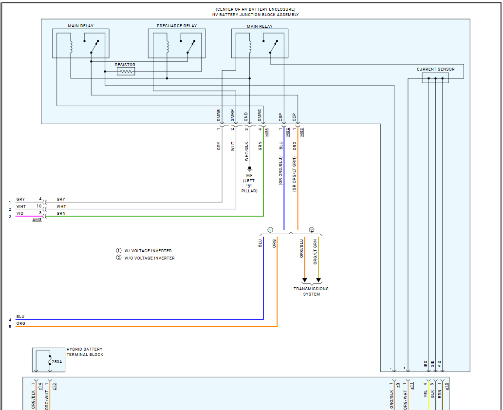
Task: Select connector reference 'z11'
Action: [412, 386]
